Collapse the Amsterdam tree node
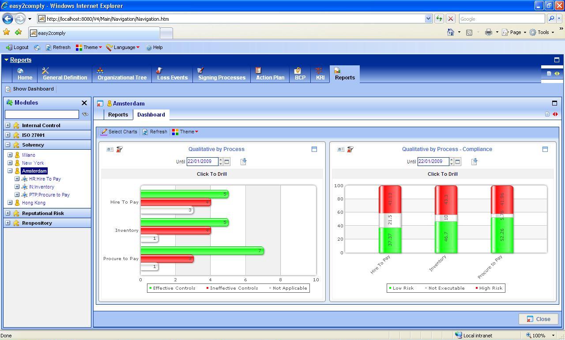 pos(10,171)
